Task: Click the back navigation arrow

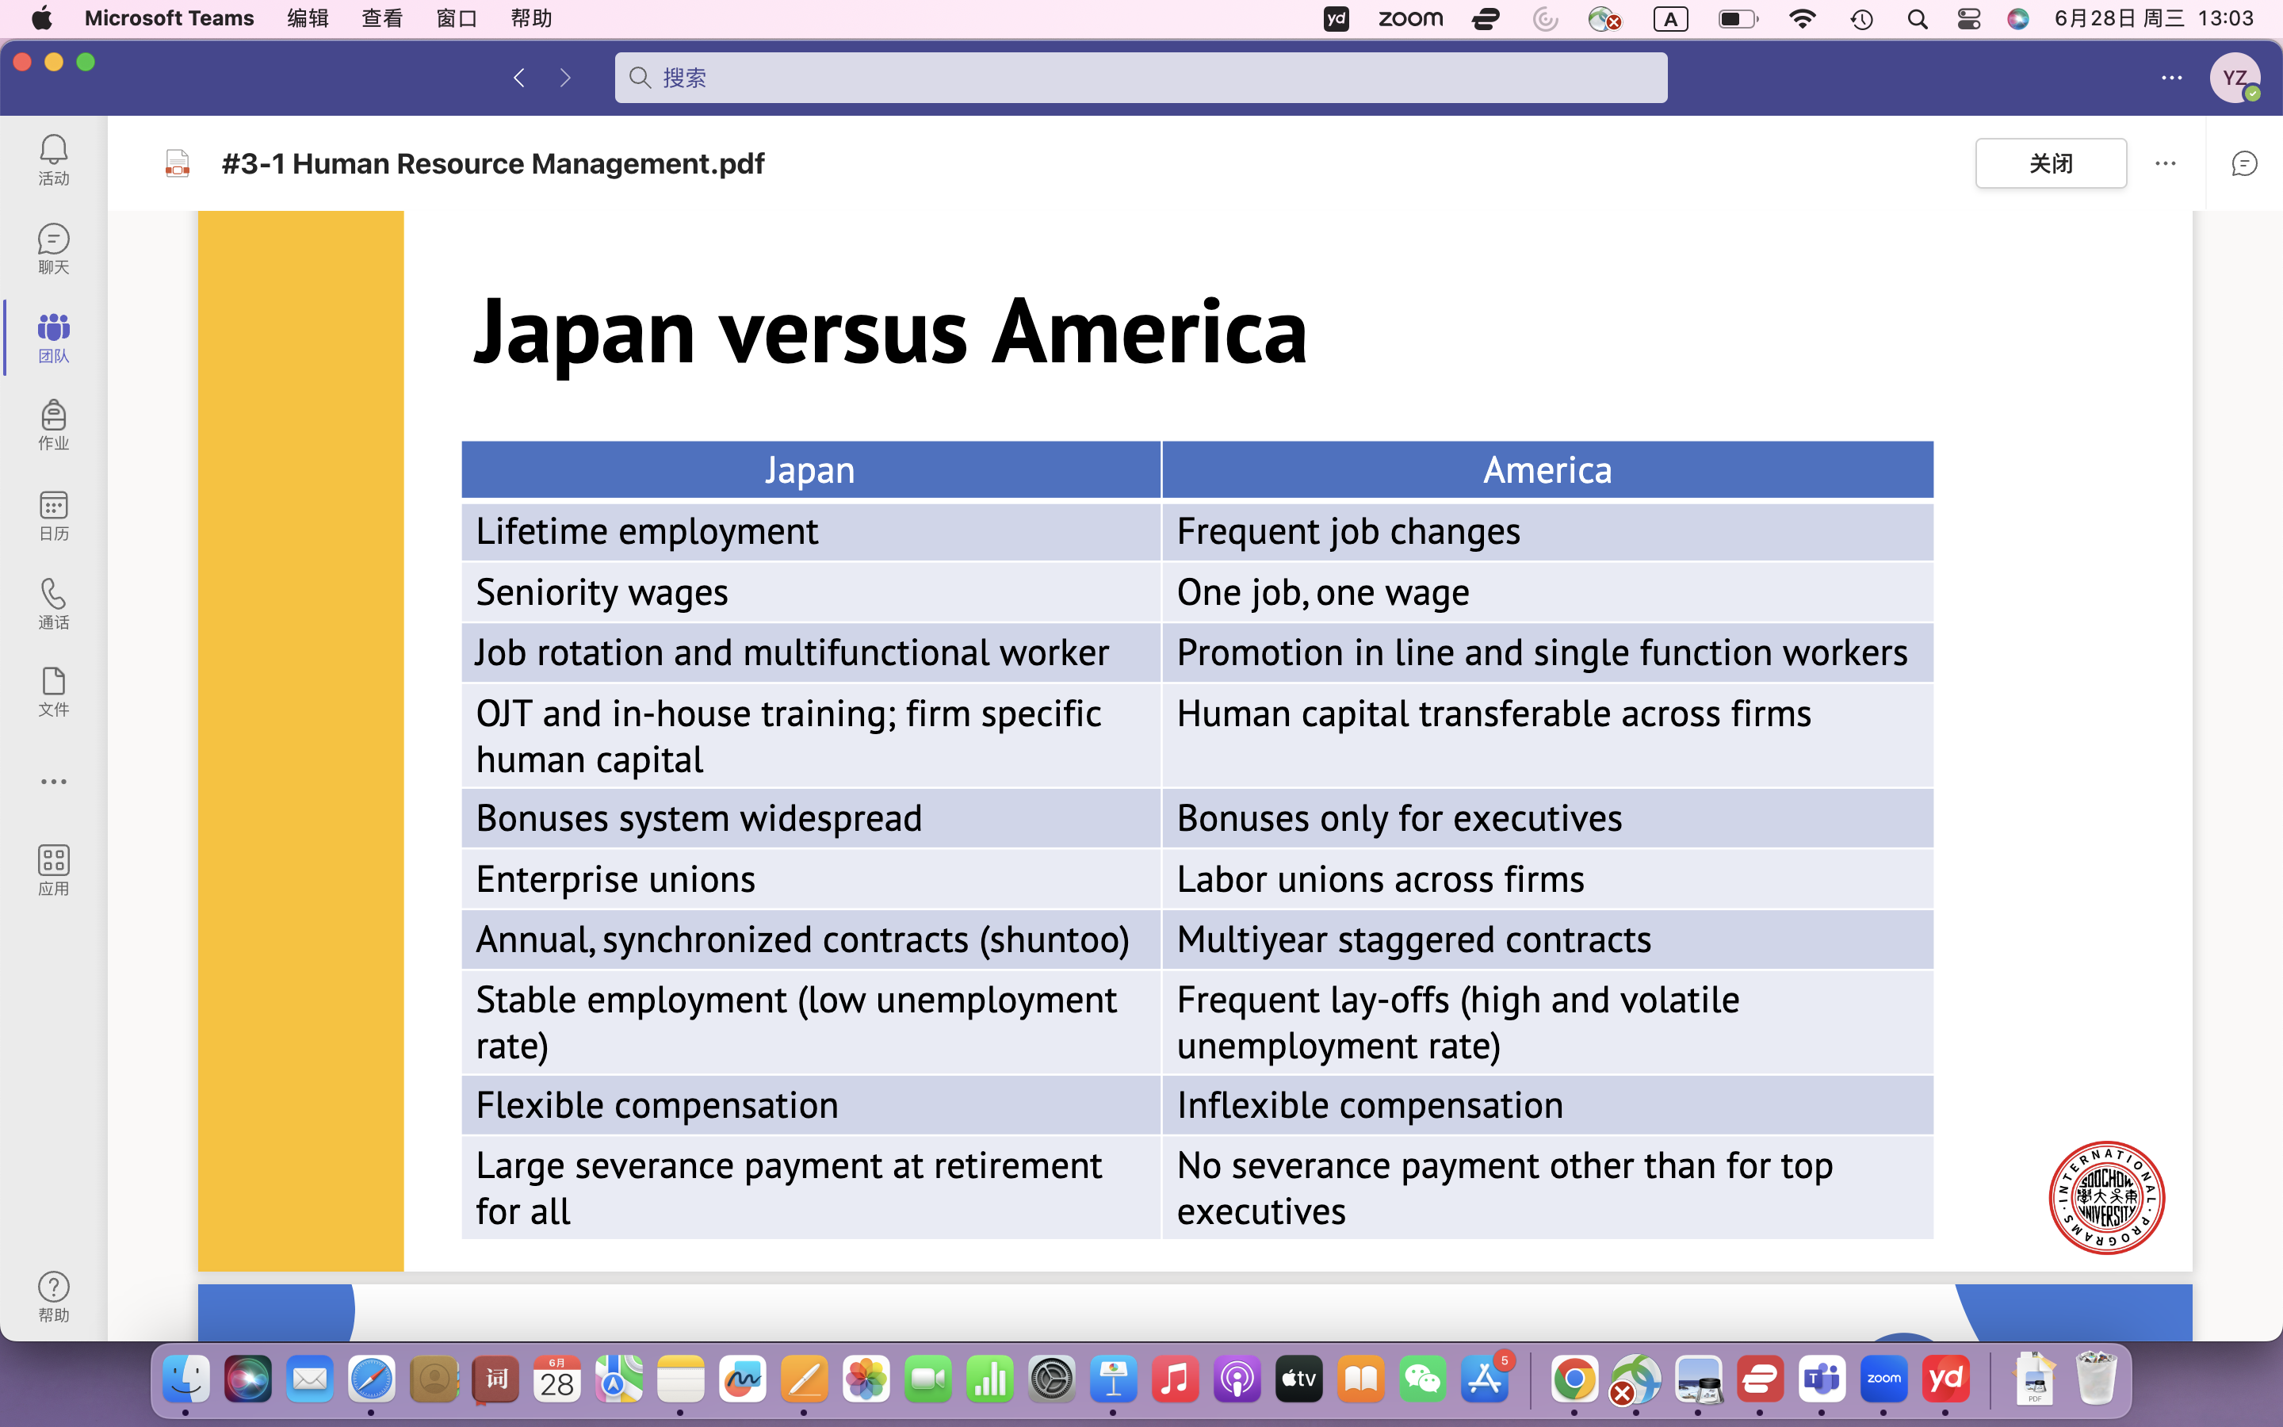Action: point(518,78)
